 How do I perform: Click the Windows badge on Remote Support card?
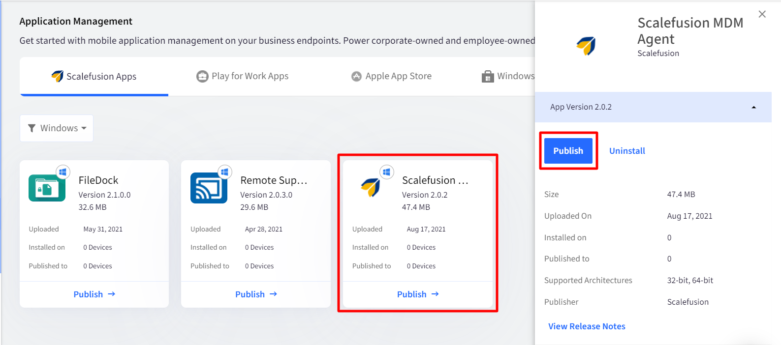(x=224, y=172)
